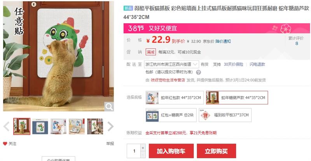Select the 蛇年糖葫芦款 44*35*2CM option
The height and width of the screenshot is (161, 311).
[237, 98]
